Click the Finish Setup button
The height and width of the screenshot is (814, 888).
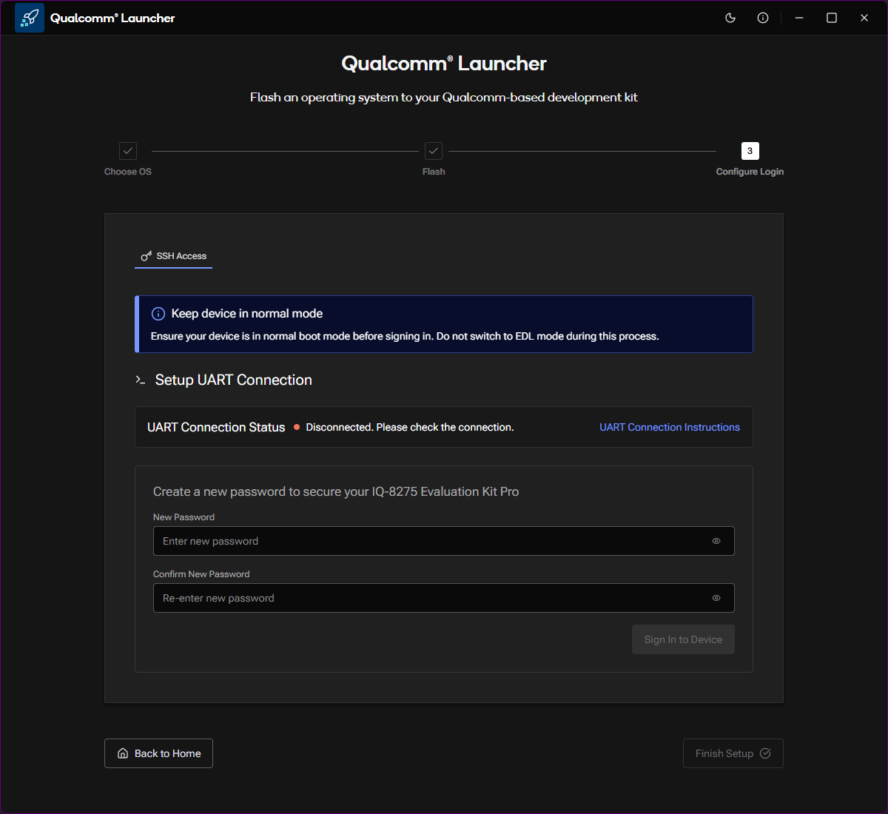pos(733,753)
